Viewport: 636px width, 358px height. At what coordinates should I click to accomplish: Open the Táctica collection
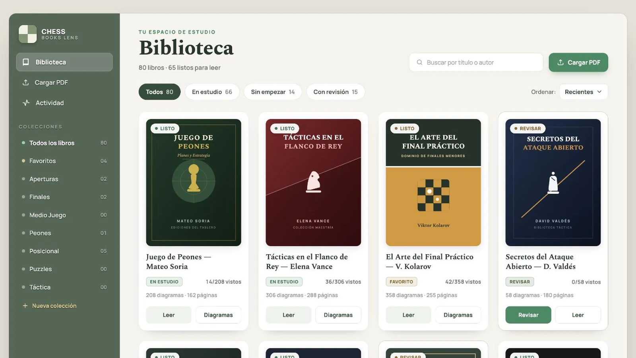click(64, 287)
